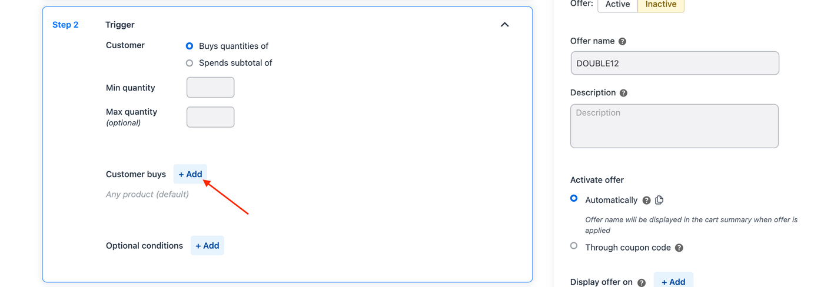The height and width of the screenshot is (287, 824).
Task: Add a Display offer on location
Action: click(673, 282)
